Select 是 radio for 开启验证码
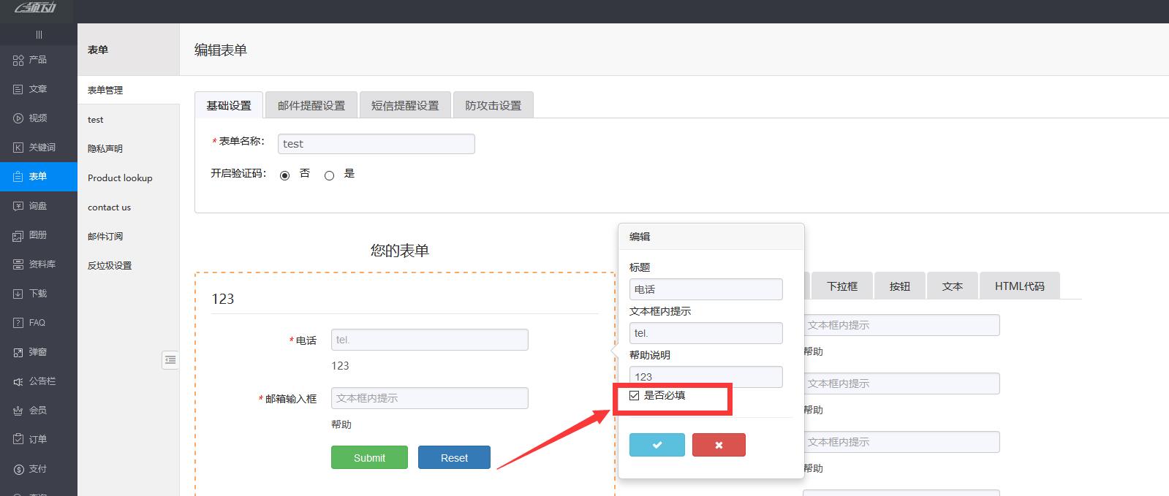This screenshot has width=1169, height=496. 329,175
